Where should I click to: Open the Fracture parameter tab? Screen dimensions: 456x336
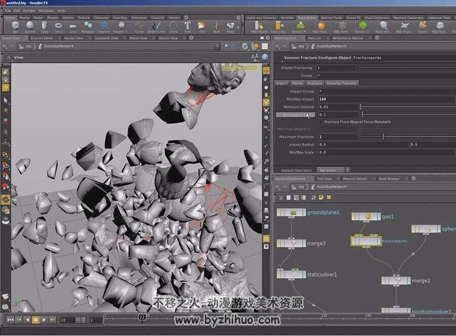[315, 83]
